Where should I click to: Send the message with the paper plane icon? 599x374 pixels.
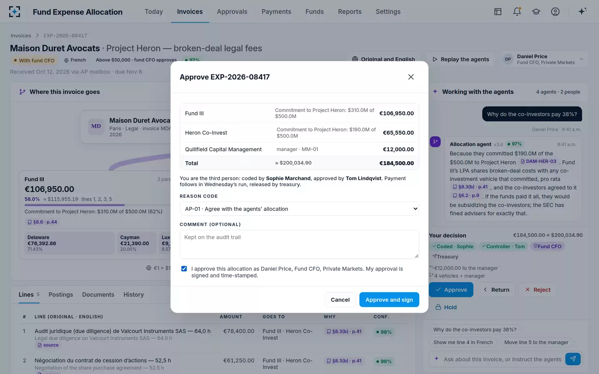point(573,359)
